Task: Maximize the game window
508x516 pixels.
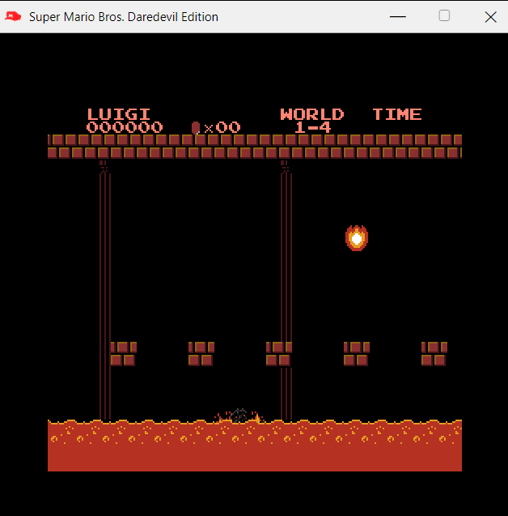Action: [444, 15]
